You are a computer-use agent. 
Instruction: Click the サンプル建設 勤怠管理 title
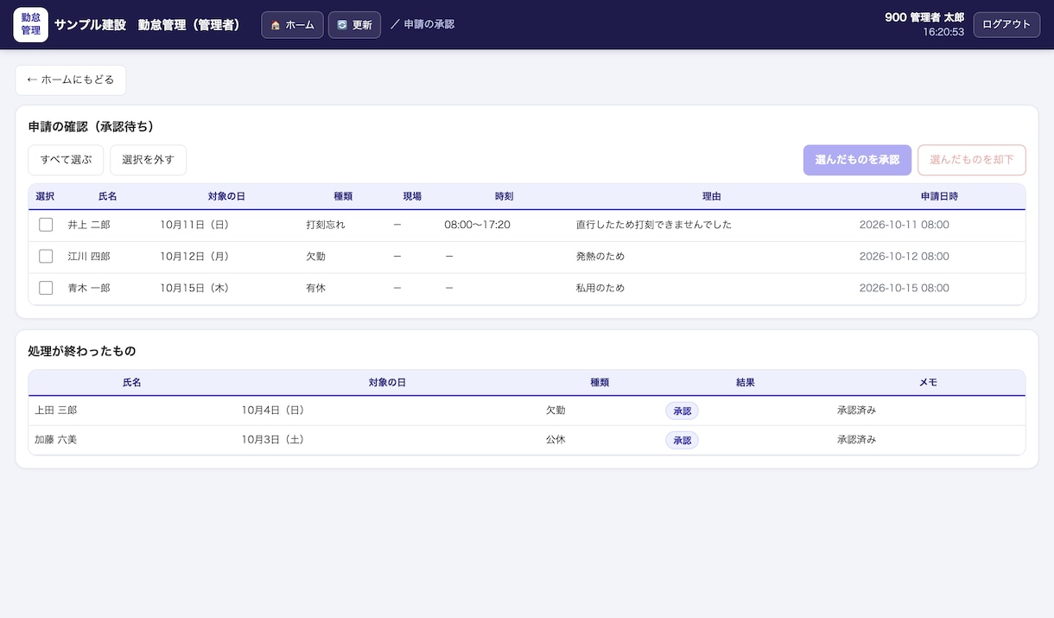tap(147, 25)
